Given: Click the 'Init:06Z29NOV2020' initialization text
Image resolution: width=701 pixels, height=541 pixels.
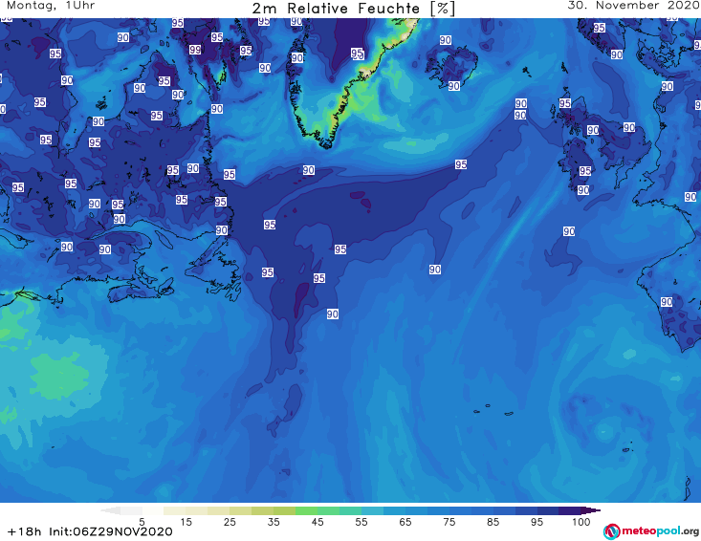Looking at the screenshot, I should coord(110,531).
